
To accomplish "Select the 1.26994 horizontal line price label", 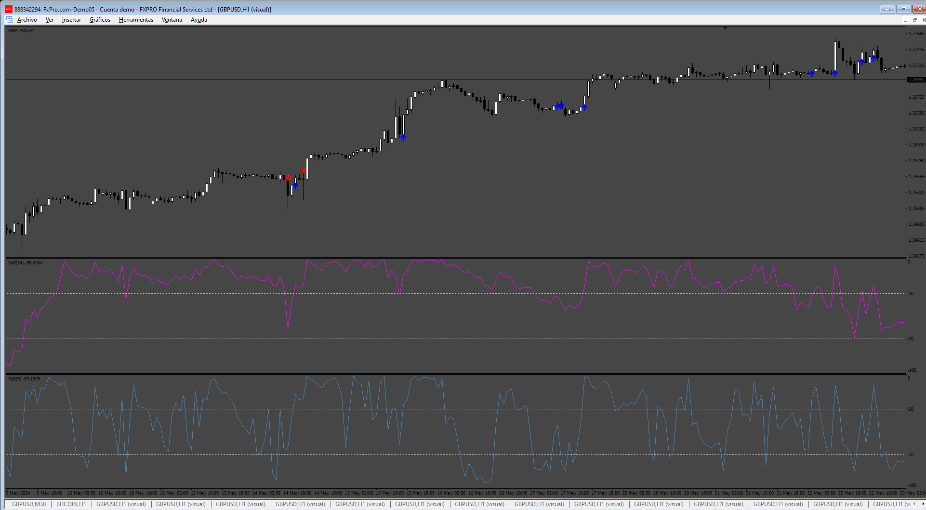I will [916, 80].
